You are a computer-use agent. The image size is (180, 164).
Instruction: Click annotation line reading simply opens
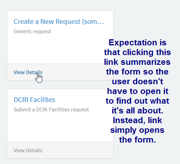pos(137,130)
